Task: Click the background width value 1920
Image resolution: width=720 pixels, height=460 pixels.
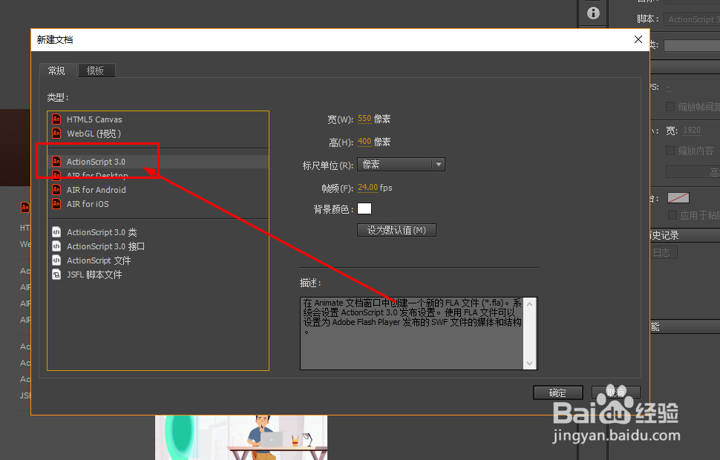Action: coord(692,131)
